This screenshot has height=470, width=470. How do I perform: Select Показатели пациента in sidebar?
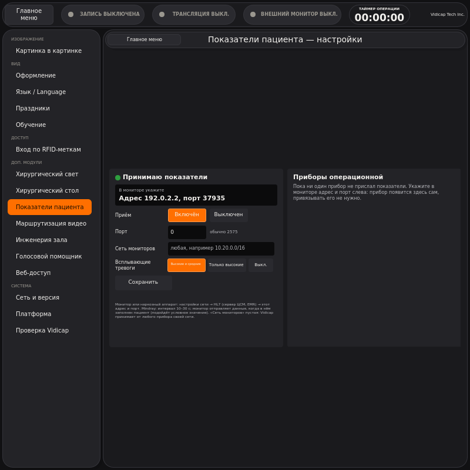50,207
